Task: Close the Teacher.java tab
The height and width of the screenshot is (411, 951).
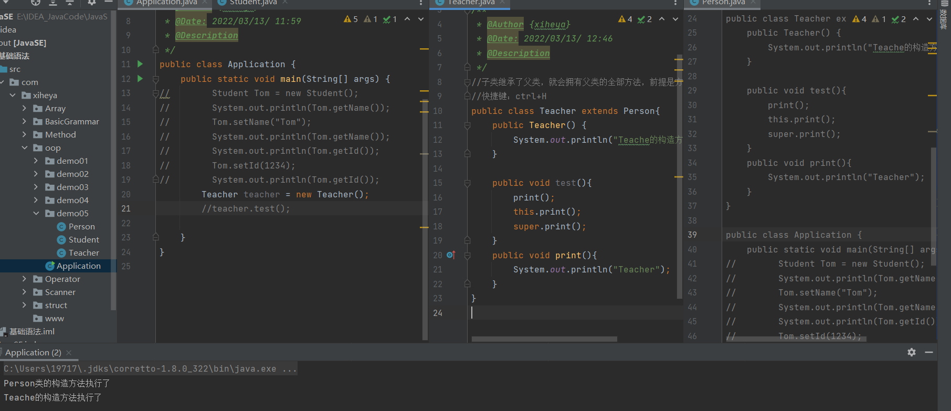Action: pyautogui.click(x=502, y=2)
